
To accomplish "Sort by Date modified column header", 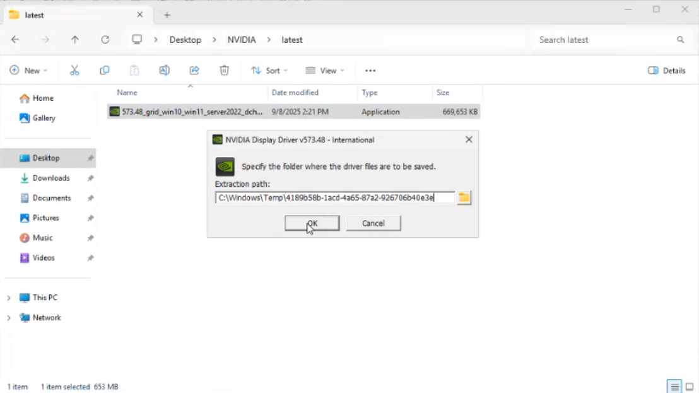I will click(295, 93).
